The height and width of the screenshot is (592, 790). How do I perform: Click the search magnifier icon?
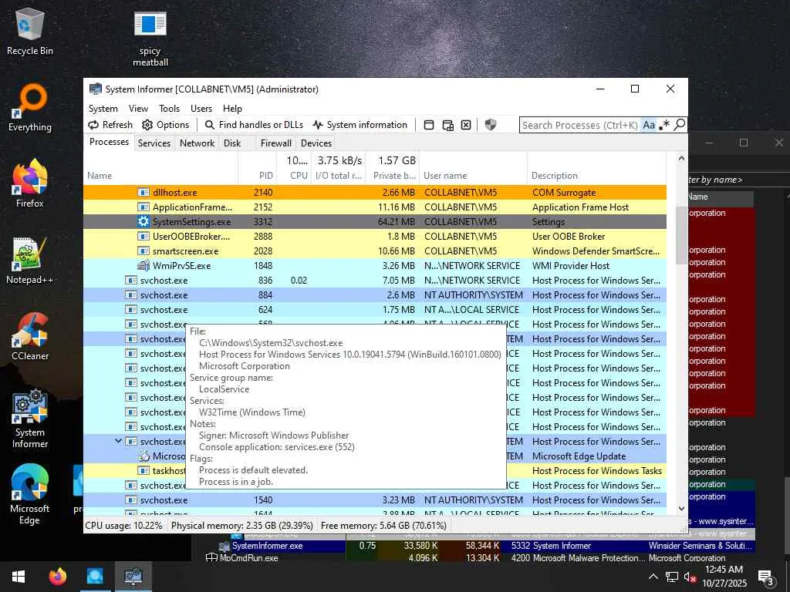click(679, 124)
